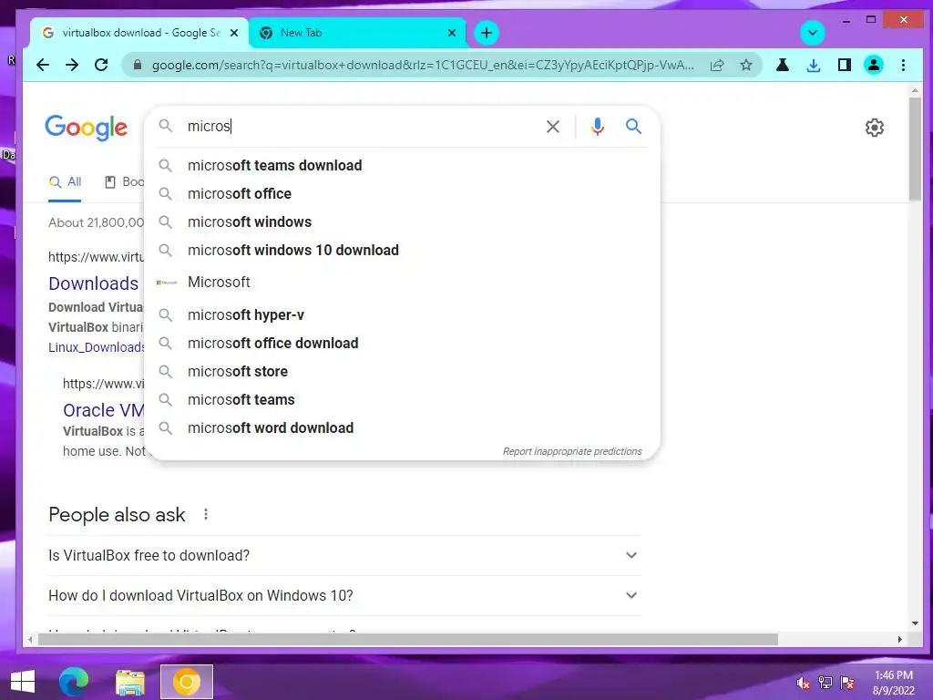Click the horizontal scroll right arrow

[899, 639]
